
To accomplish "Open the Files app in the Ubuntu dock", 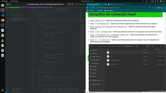I will [x=3, y=5].
